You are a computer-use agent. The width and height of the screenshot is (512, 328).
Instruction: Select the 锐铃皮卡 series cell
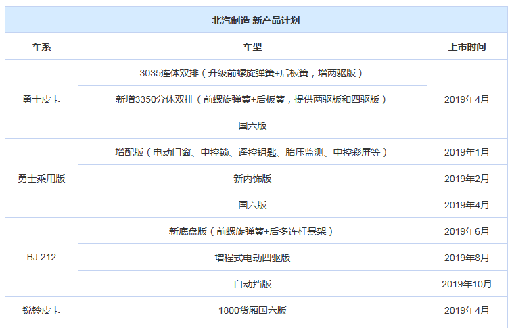click(41, 310)
